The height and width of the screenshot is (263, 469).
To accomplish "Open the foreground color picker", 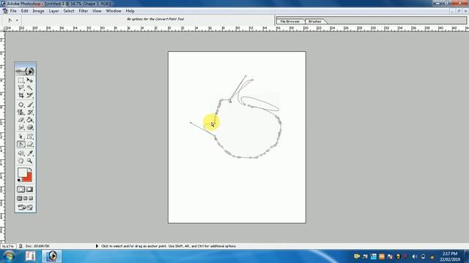I will point(22,172).
